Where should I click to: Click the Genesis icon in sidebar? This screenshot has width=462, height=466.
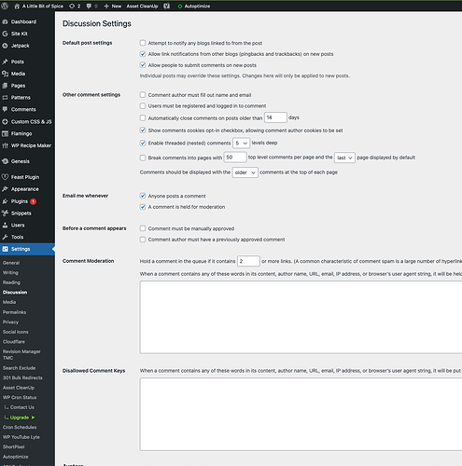pyautogui.click(x=5, y=161)
